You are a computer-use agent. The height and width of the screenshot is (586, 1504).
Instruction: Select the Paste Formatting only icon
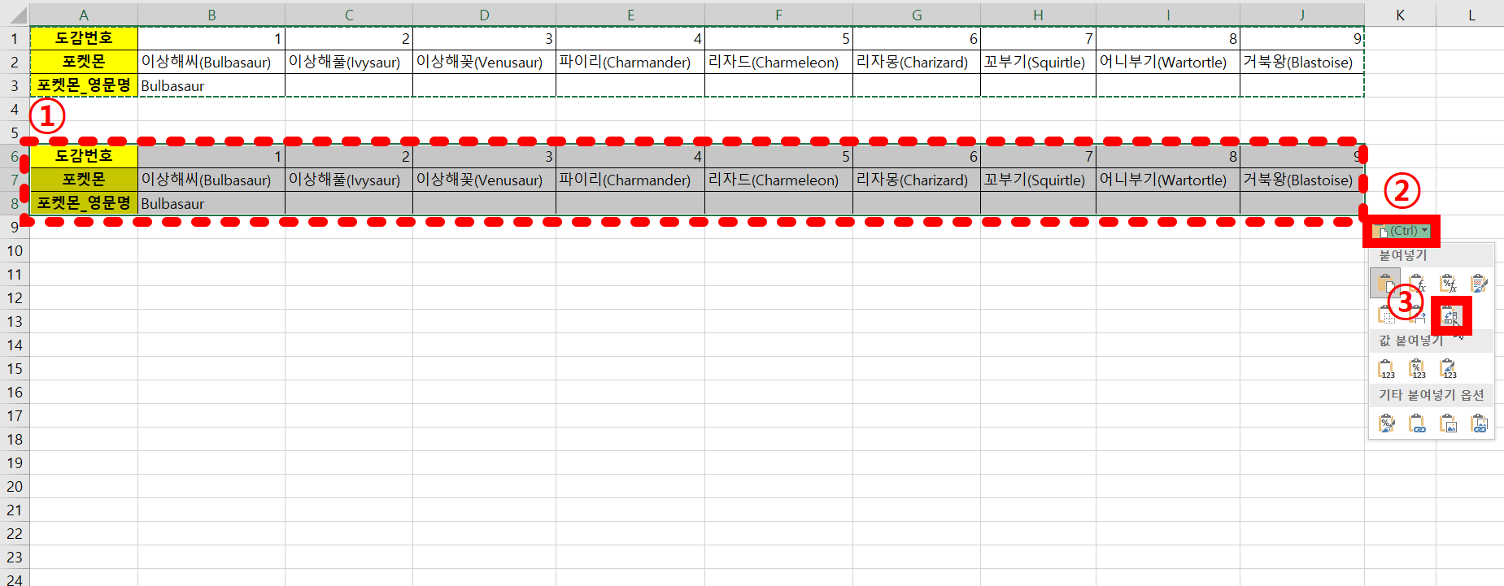(x=1386, y=423)
